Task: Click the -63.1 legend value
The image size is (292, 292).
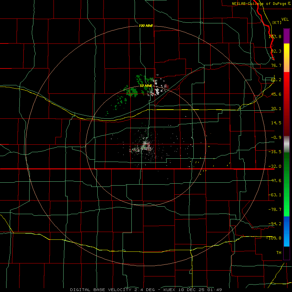Action: click(x=275, y=195)
